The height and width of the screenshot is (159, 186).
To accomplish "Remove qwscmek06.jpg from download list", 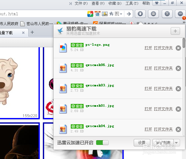I will pos(178,68).
